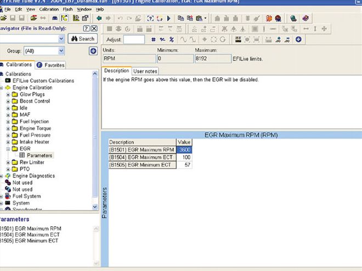The height and width of the screenshot is (271, 362).
Task: Open the Edit menu
Action: point(19,9)
